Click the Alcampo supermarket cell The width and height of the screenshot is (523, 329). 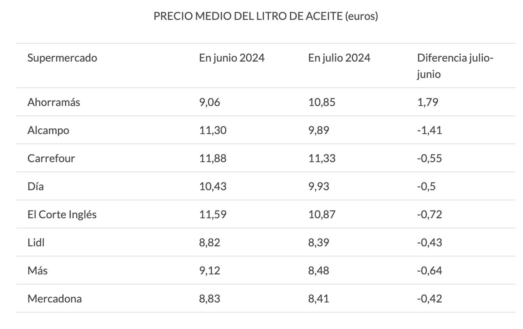(x=48, y=130)
